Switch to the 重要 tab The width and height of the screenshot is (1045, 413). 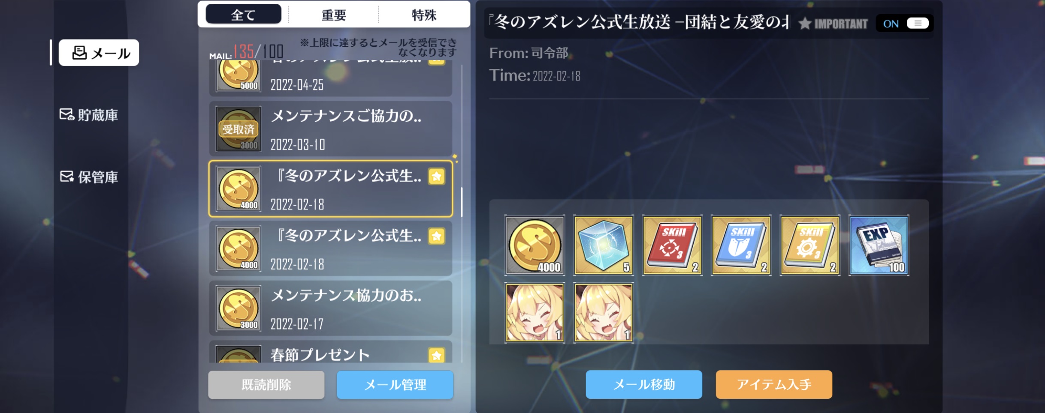click(334, 15)
